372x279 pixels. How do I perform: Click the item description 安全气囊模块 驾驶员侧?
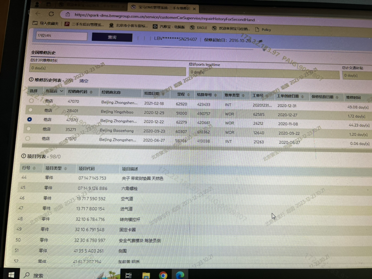(140, 241)
